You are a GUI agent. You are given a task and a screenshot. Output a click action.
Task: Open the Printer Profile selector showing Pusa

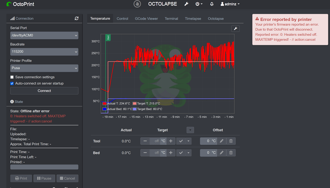point(44,68)
